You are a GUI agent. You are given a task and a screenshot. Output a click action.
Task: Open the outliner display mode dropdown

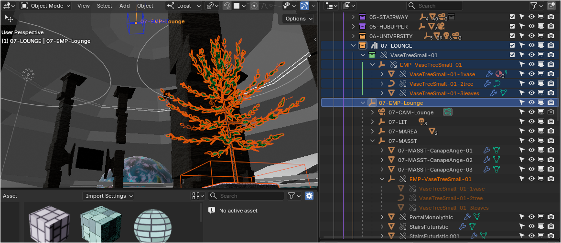[349, 6]
